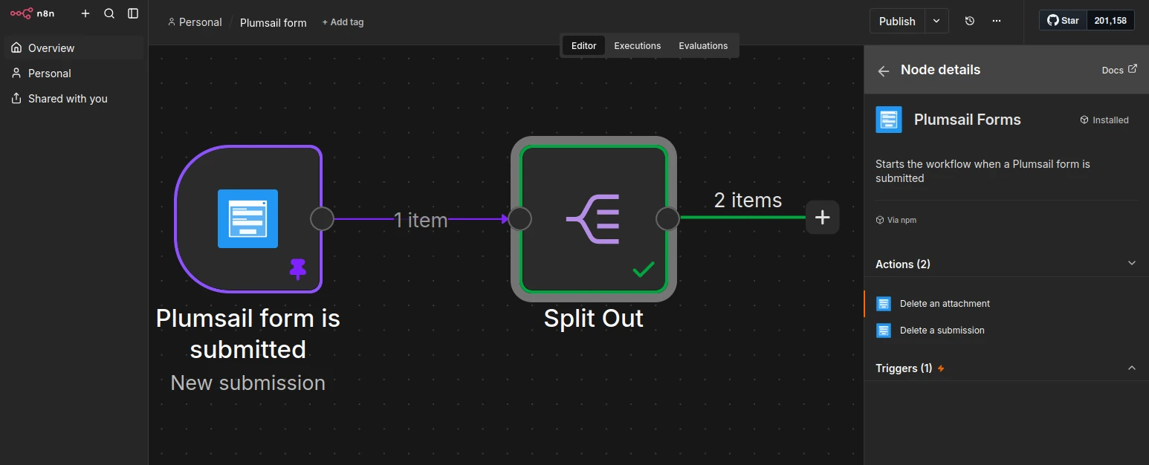Click the 1 item connection label

[x=421, y=220]
